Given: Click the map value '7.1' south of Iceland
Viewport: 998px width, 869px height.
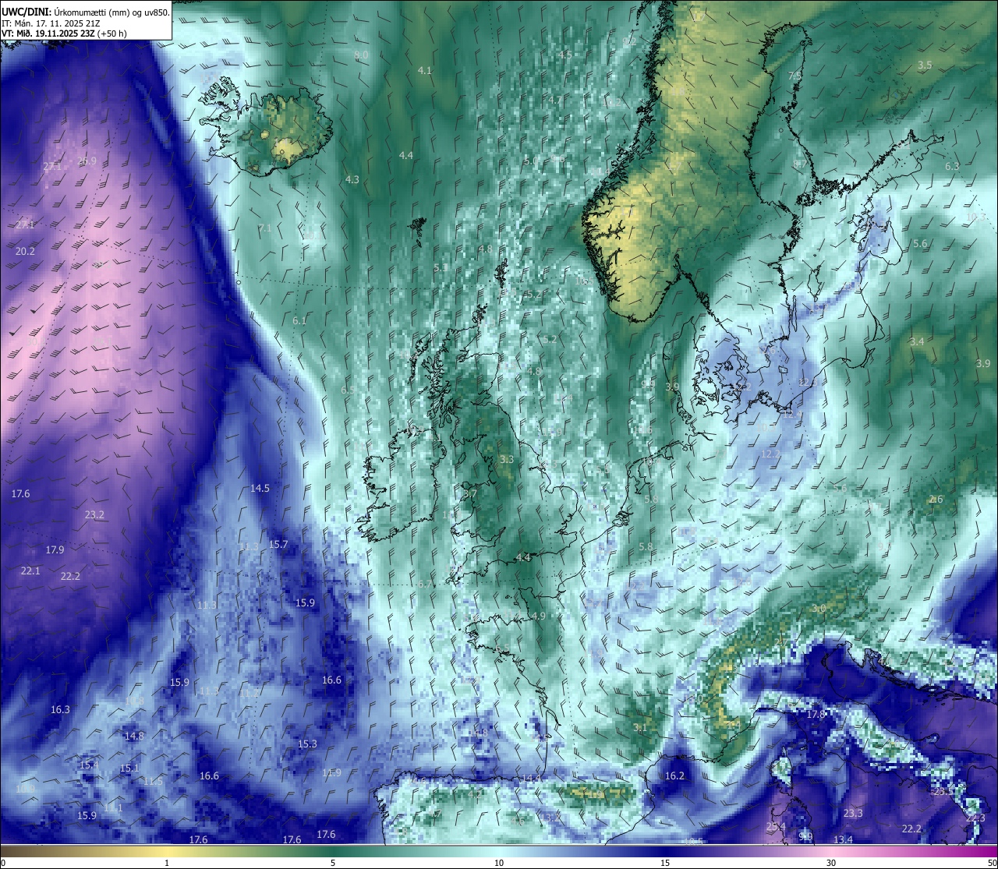Looking at the screenshot, I should 265,228.
